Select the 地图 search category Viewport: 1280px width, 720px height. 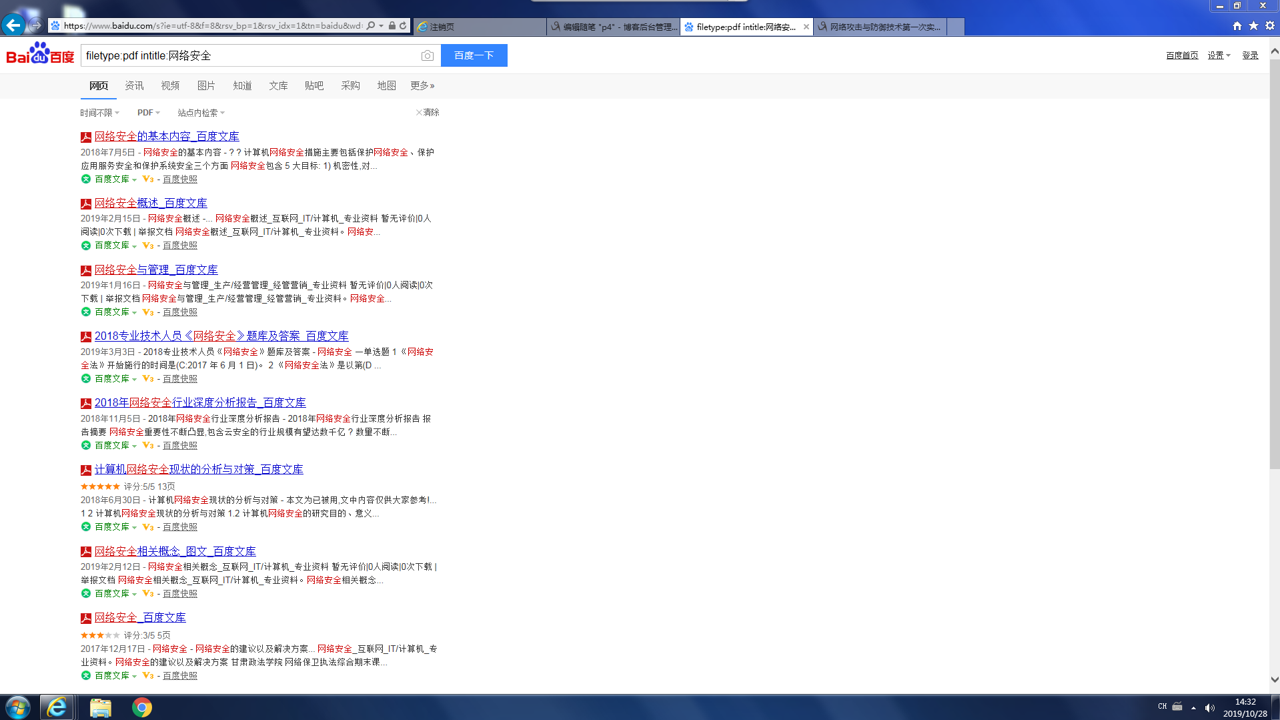click(x=386, y=85)
